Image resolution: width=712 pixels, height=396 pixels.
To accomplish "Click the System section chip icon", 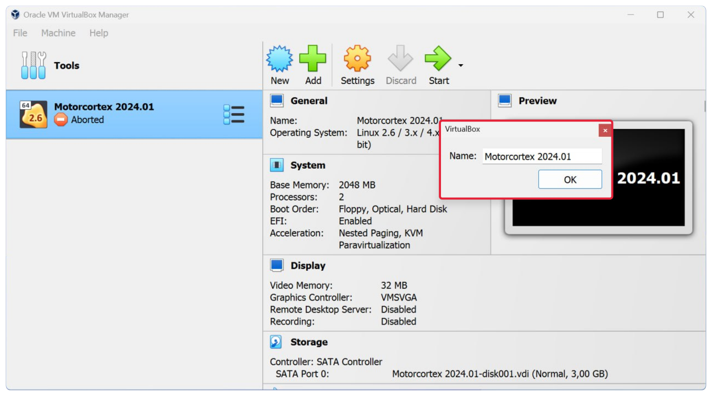I will [277, 165].
